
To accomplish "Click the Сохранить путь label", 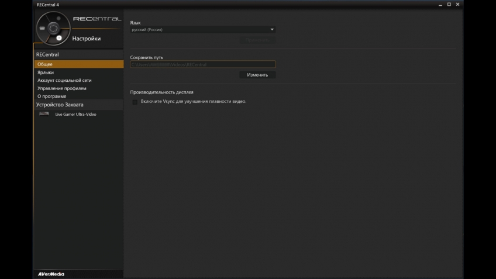I will [x=146, y=57].
